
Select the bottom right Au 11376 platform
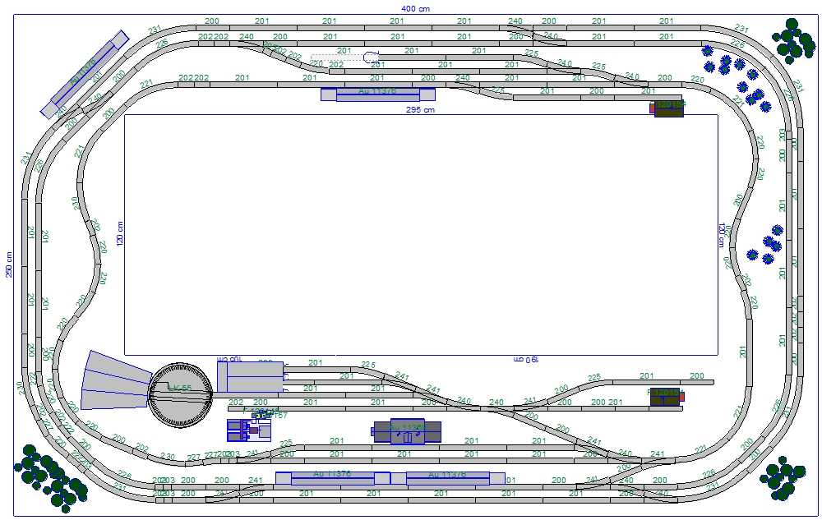tap(448, 478)
